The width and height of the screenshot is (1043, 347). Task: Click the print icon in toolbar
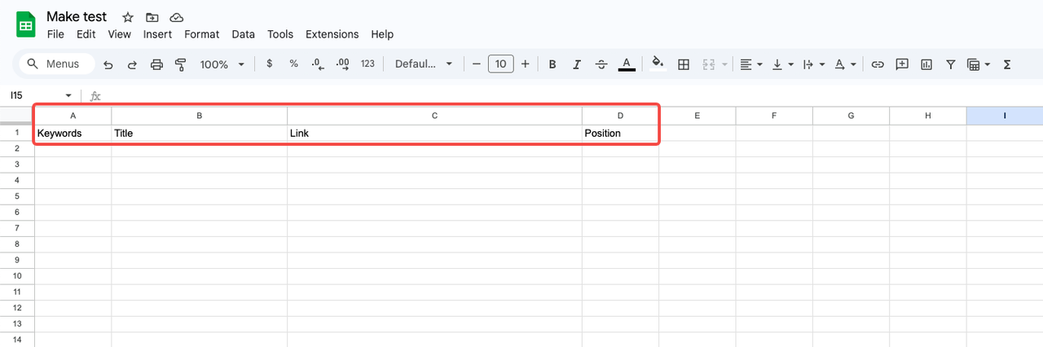pyautogui.click(x=157, y=64)
